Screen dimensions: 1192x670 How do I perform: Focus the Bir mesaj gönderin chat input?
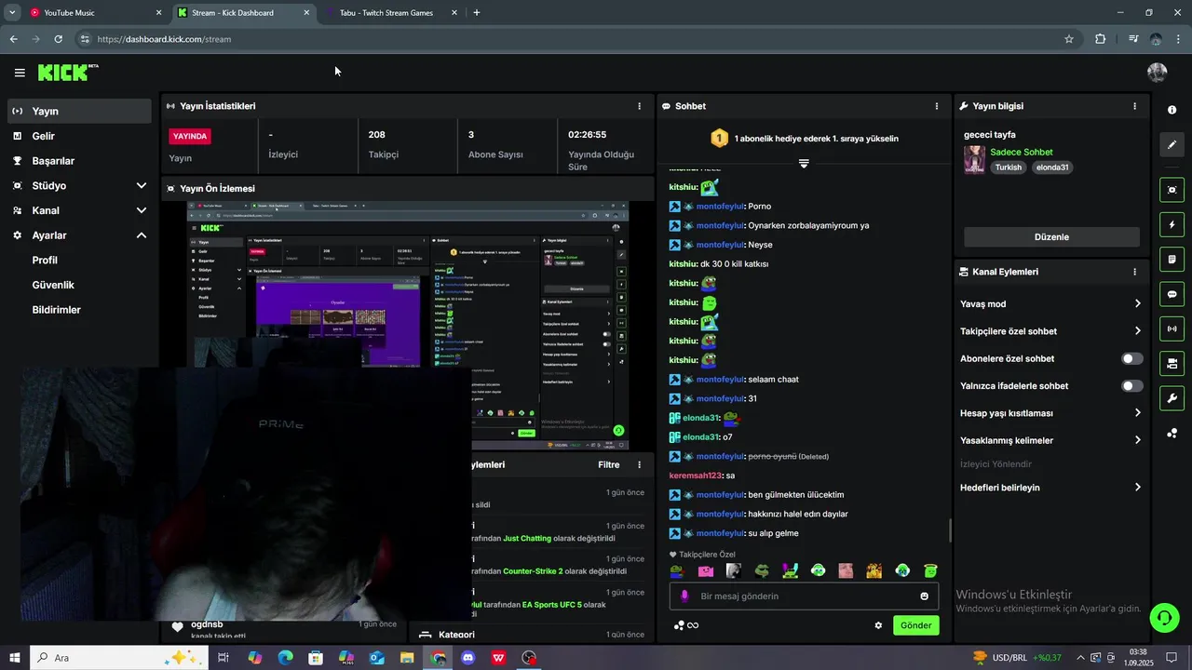tap(804, 596)
